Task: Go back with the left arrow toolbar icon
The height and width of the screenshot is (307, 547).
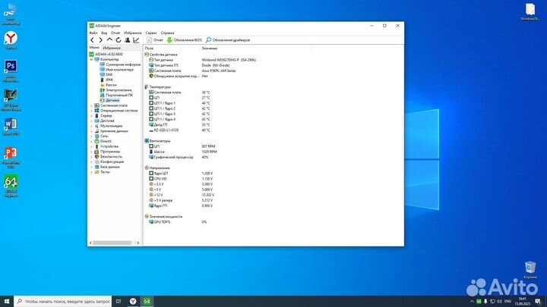Action: pyautogui.click(x=92, y=40)
